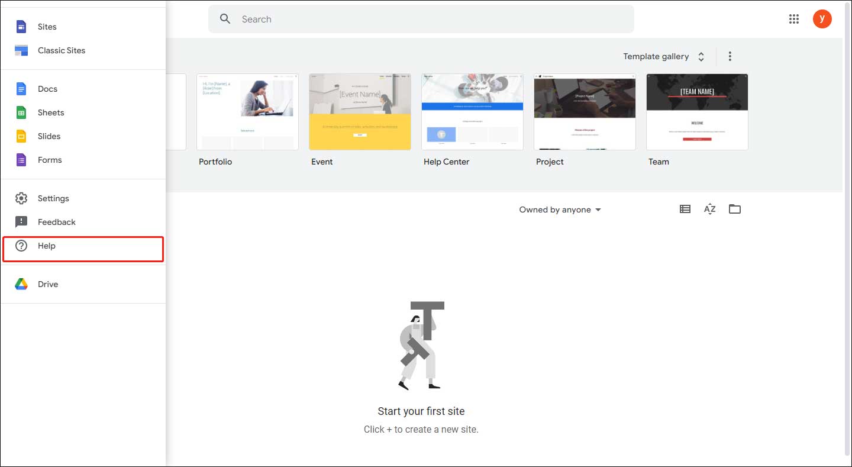Viewport: 852px width, 467px height.
Task: Open Google Slides from the sidebar
Action: (49, 136)
